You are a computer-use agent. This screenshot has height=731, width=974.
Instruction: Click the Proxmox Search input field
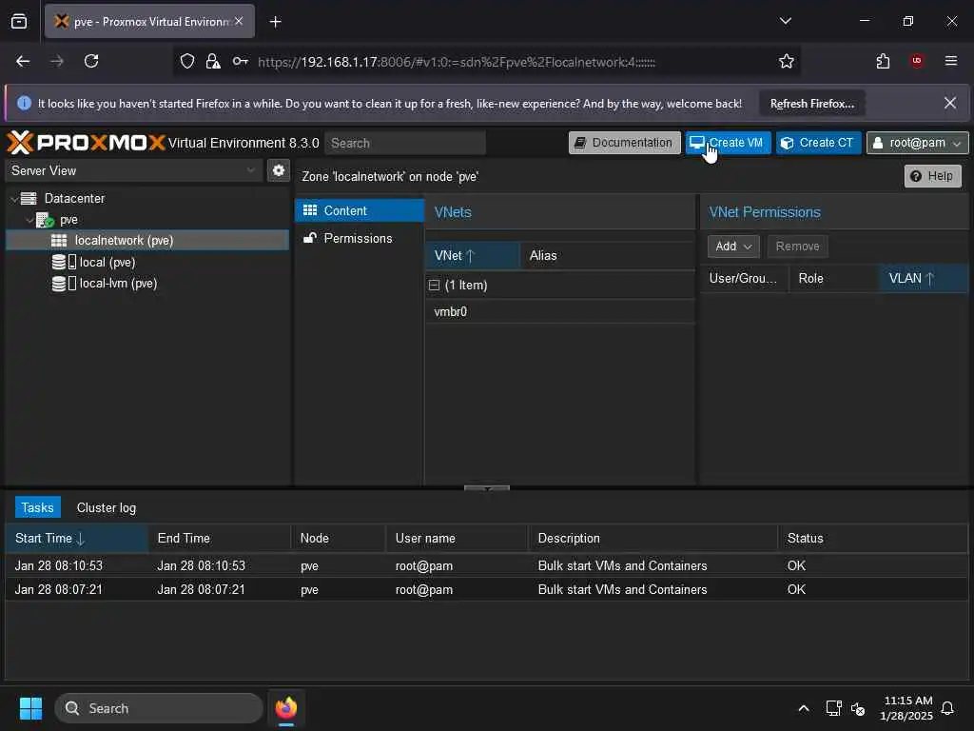pyautogui.click(x=405, y=143)
